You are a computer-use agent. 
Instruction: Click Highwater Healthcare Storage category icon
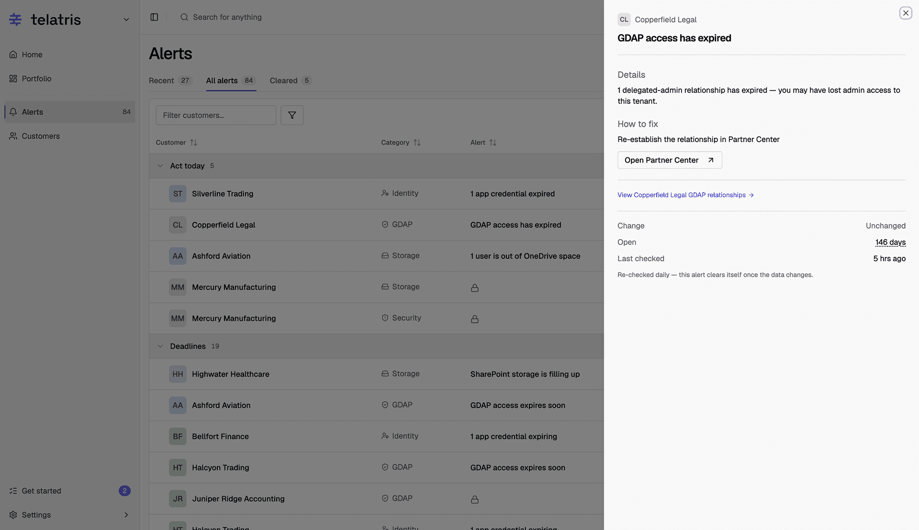[385, 374]
